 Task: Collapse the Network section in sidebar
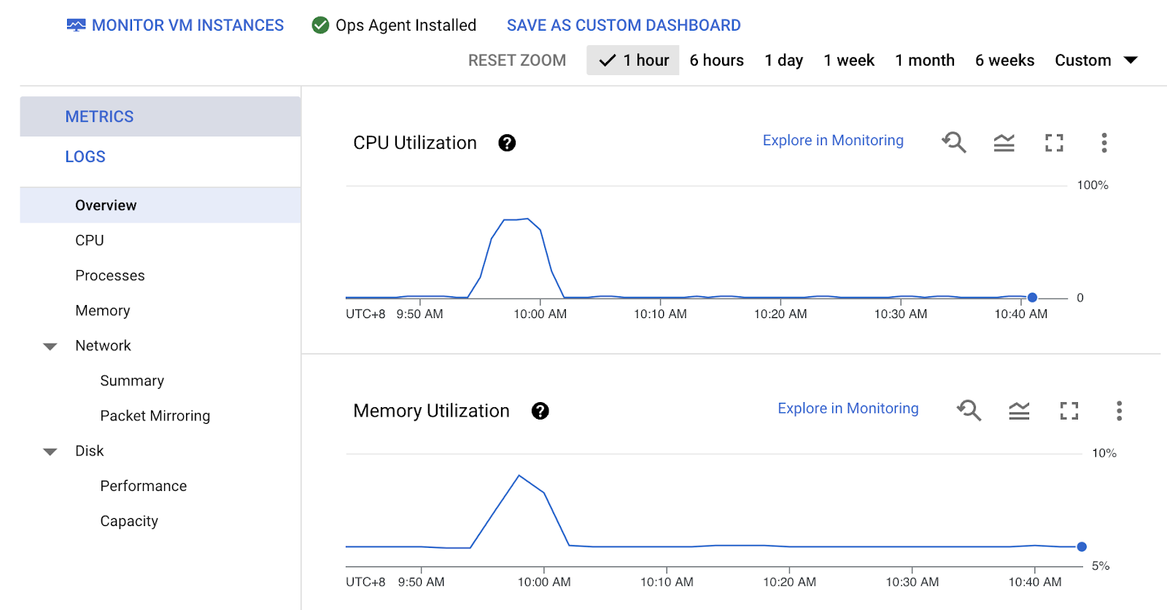click(50, 347)
